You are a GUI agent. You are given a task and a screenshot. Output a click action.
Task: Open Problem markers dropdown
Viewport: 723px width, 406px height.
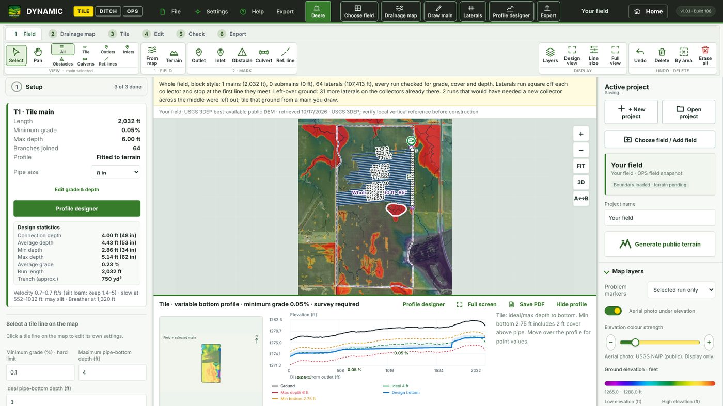681,290
